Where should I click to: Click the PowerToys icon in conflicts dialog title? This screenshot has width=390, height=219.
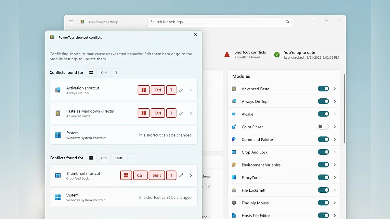(x=52, y=37)
